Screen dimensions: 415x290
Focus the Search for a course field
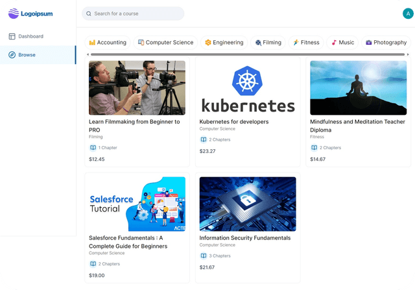point(133,14)
